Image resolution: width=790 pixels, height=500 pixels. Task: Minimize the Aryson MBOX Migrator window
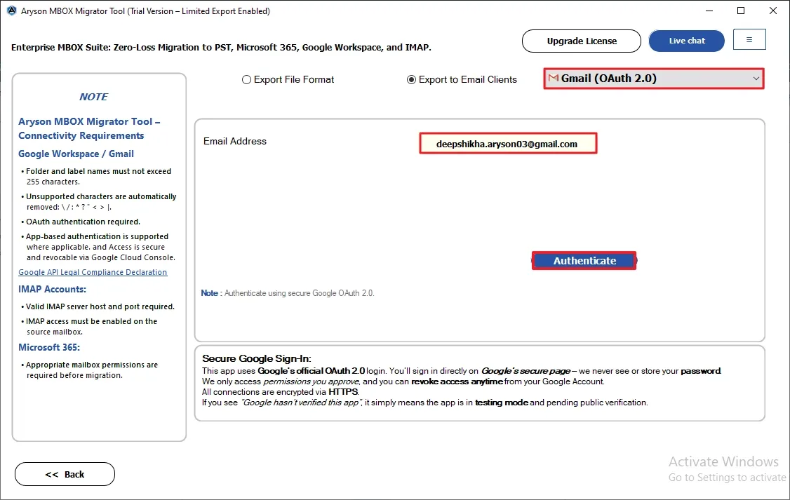[x=709, y=11]
